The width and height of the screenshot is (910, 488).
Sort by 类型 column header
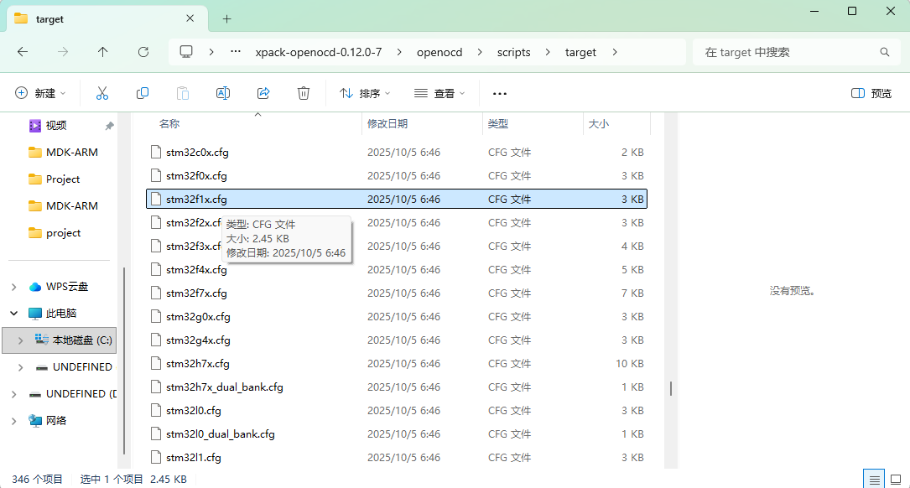pyautogui.click(x=498, y=123)
